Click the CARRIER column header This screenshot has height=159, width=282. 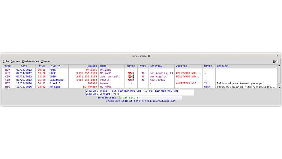tap(181, 67)
